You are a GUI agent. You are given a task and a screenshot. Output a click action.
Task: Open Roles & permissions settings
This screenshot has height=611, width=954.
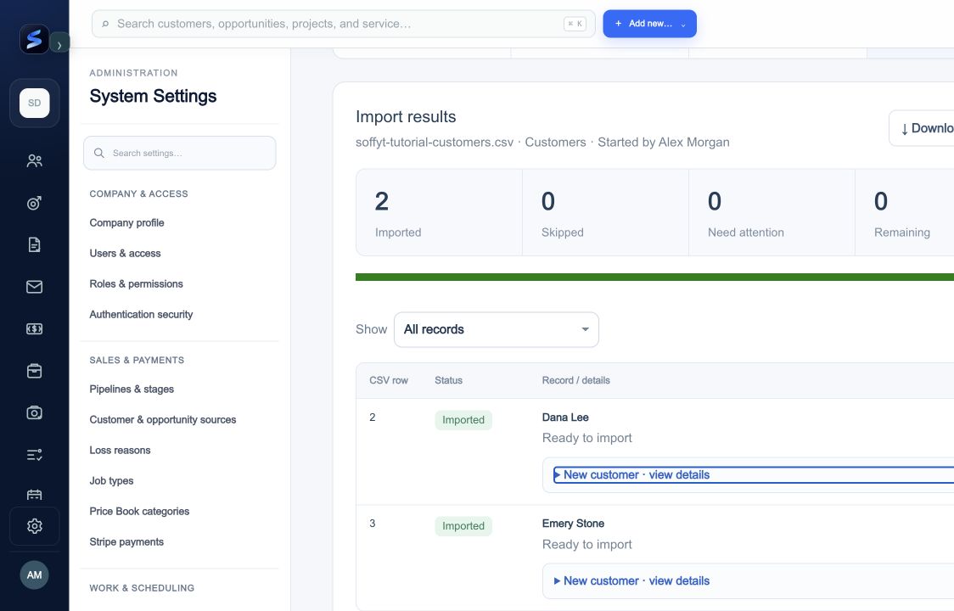point(137,283)
